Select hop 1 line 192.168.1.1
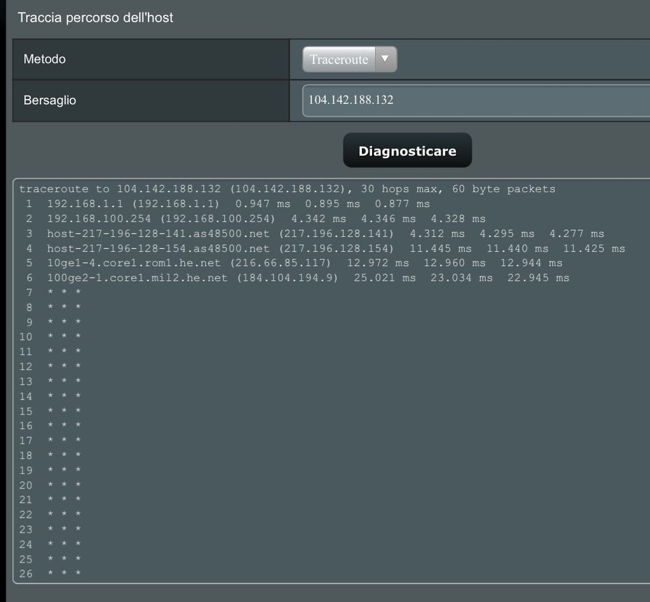650x602 pixels. click(x=228, y=204)
